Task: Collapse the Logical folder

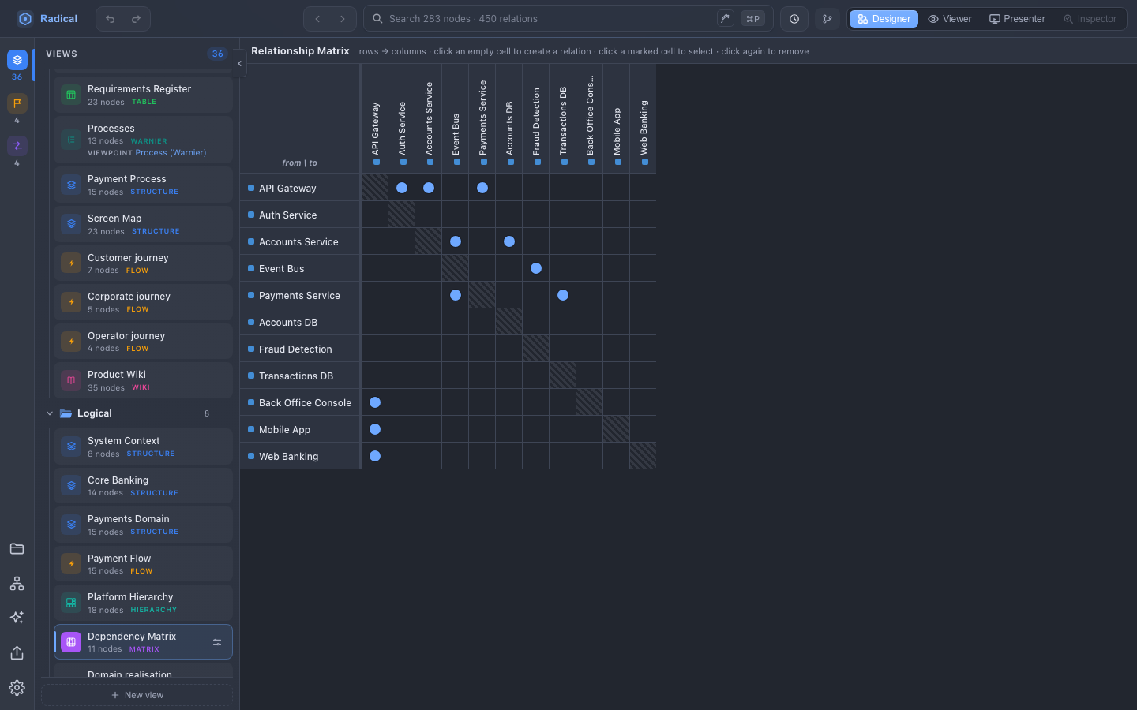Action: [50, 413]
